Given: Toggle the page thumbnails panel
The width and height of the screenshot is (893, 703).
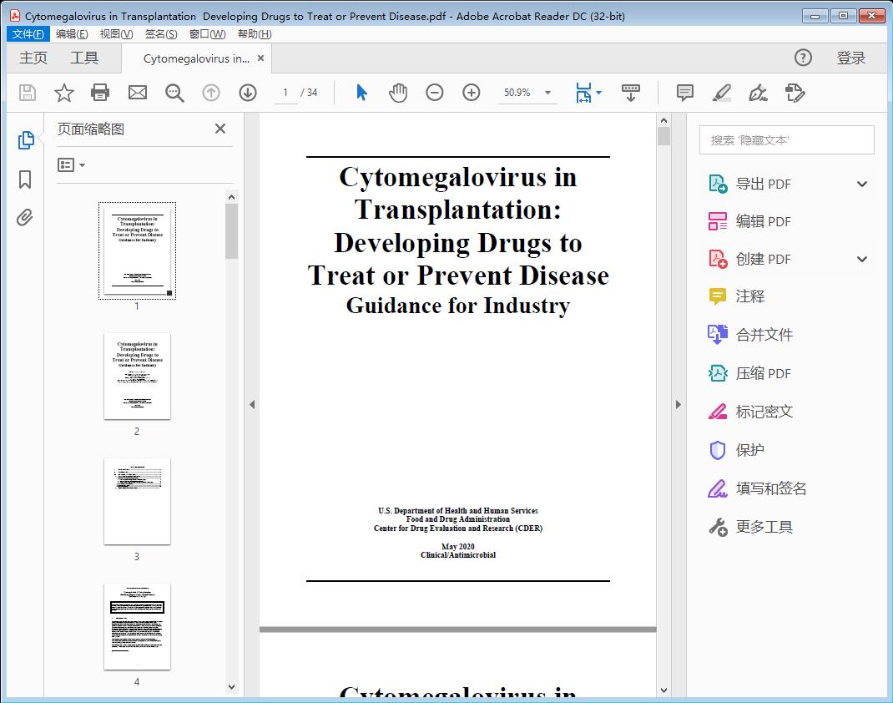Looking at the screenshot, I should pyautogui.click(x=24, y=139).
